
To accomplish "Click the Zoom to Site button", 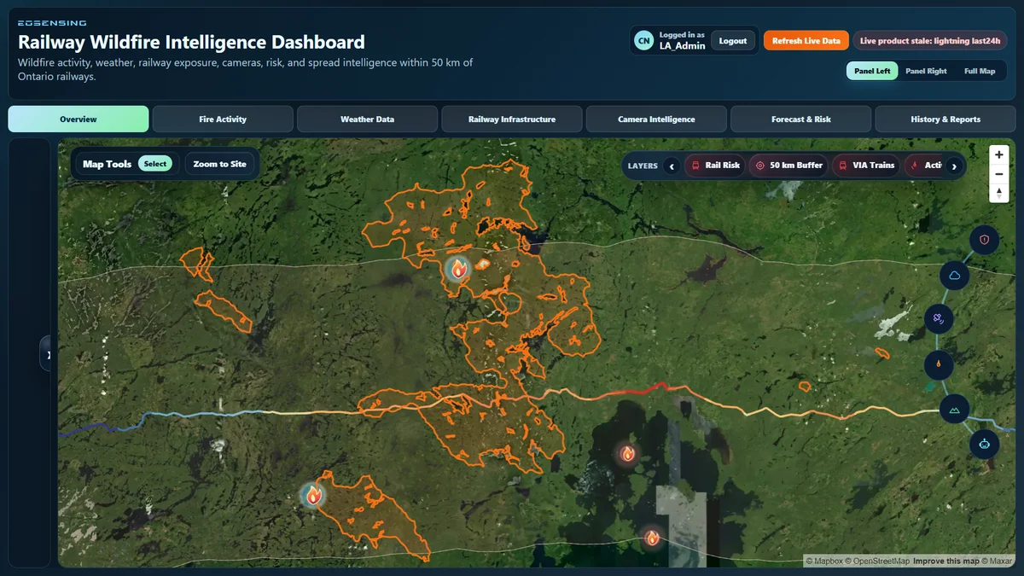I will (x=219, y=164).
